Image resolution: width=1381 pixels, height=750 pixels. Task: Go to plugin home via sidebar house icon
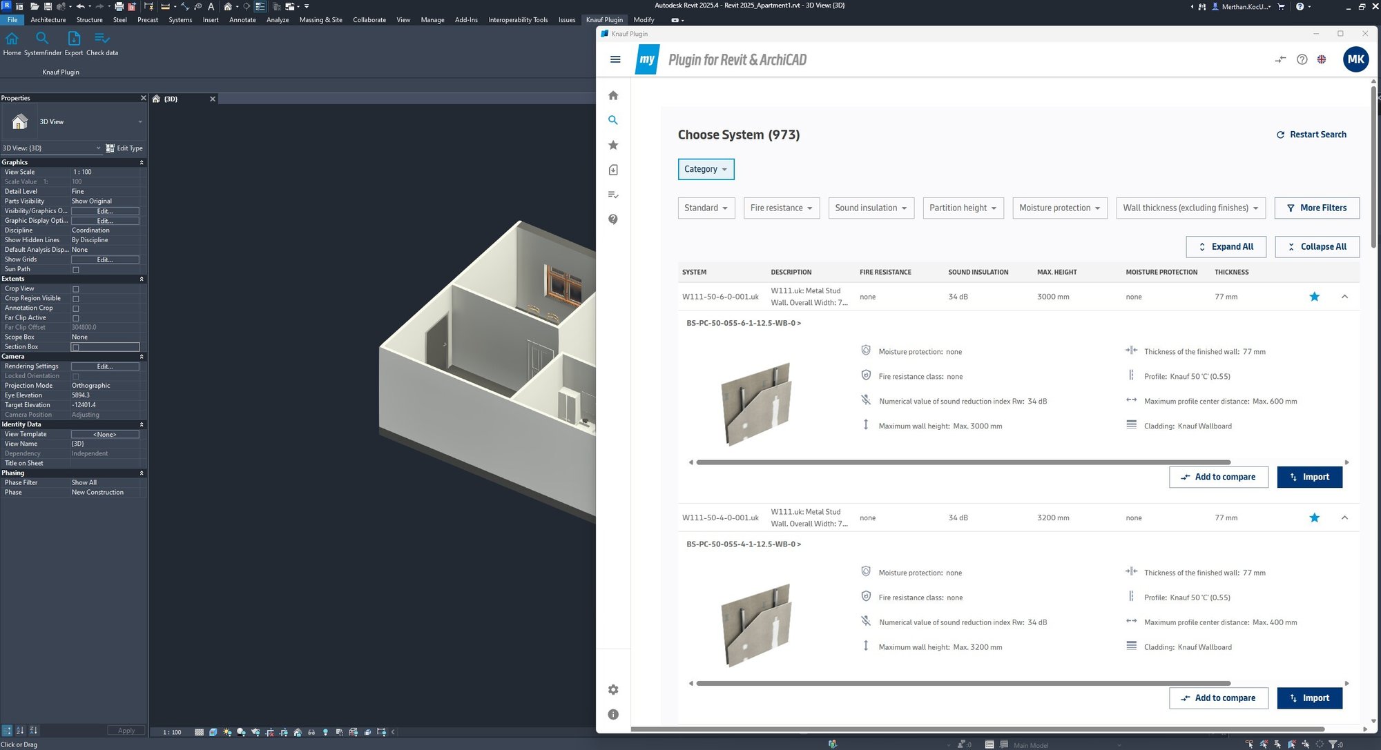click(x=613, y=95)
